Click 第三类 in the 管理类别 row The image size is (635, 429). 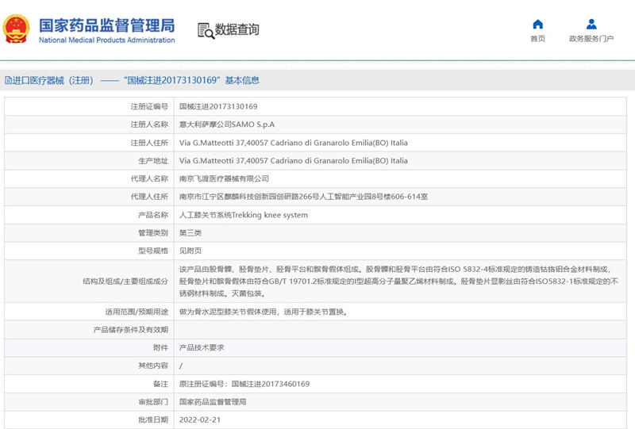tap(190, 233)
